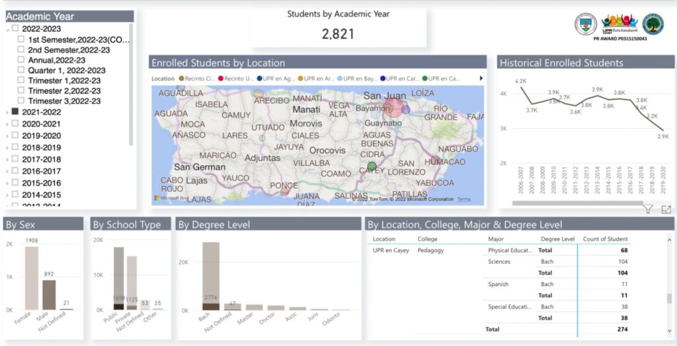Open the Terms link on the map

point(463,199)
